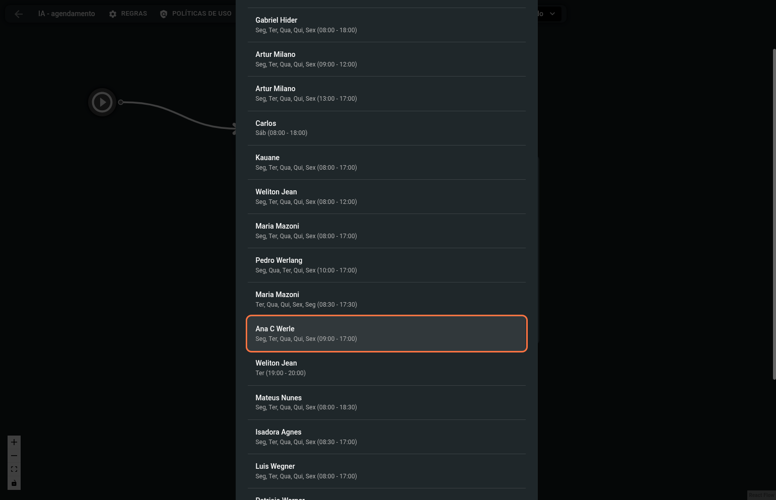The image size is (776, 500).
Task: Choose Pedro Werlang schedule
Action: pyautogui.click(x=386, y=265)
